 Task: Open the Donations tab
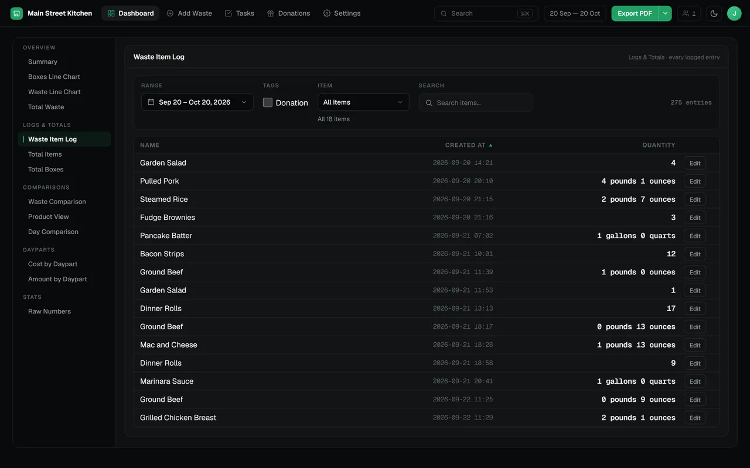click(288, 13)
